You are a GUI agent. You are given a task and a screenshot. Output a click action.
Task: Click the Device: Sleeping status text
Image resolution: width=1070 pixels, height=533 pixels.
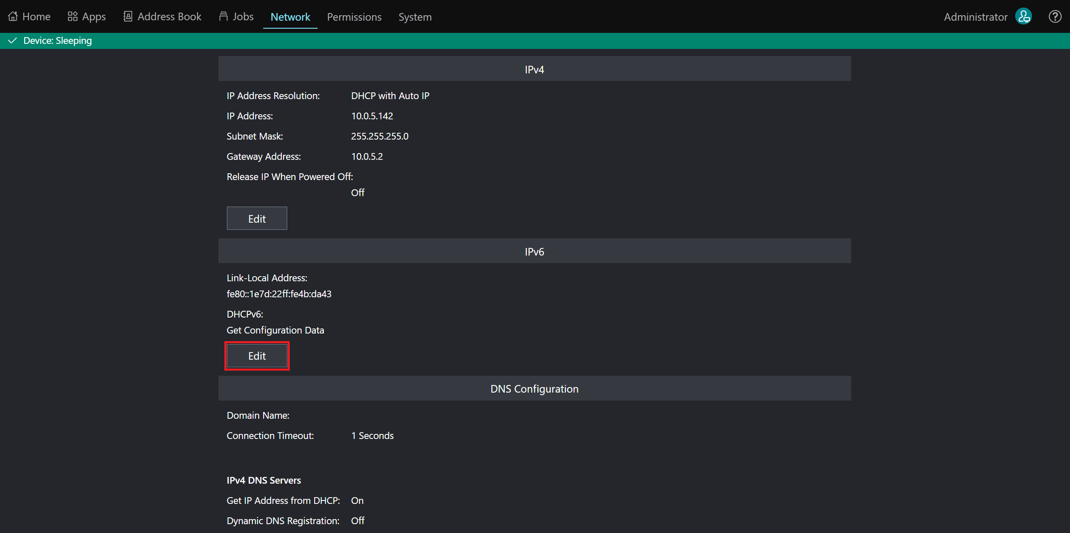57,40
